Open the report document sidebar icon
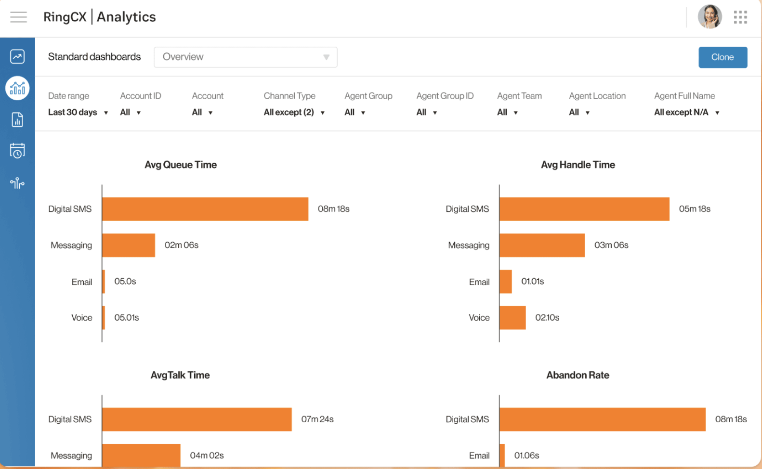 (17, 119)
